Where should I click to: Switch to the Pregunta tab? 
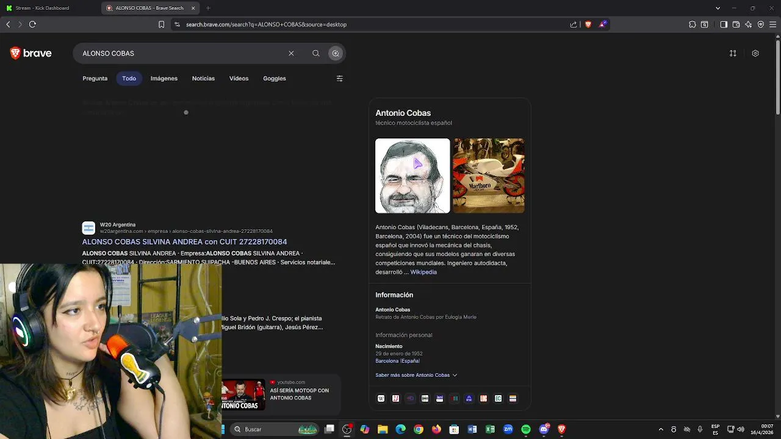click(x=95, y=79)
